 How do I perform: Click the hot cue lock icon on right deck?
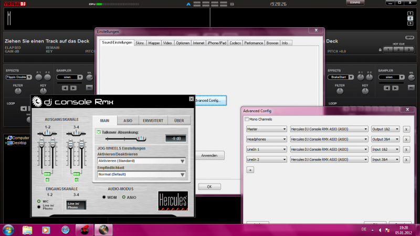point(380,50)
